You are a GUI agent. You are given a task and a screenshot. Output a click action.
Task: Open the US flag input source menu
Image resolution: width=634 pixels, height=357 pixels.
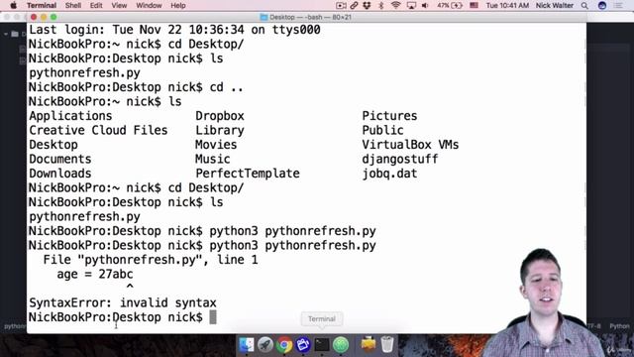point(474,5)
